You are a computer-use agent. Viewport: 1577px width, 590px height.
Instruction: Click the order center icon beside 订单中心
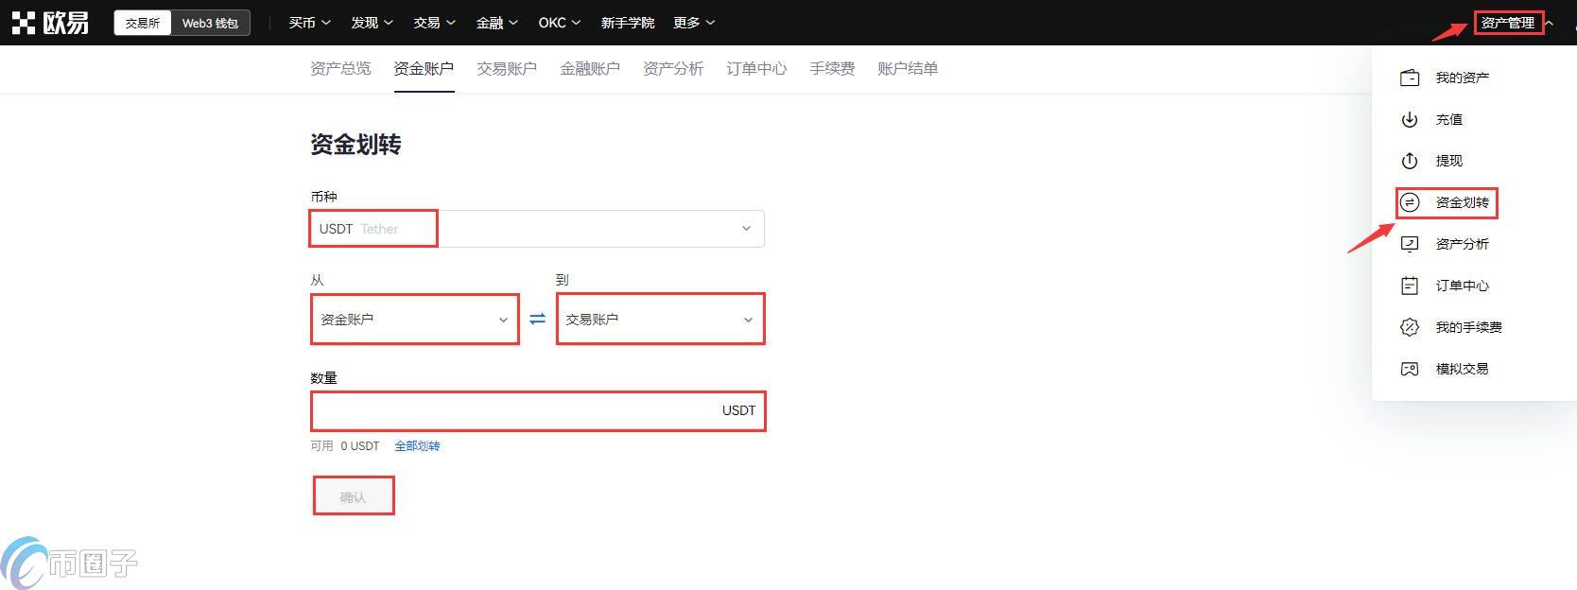click(x=1409, y=286)
